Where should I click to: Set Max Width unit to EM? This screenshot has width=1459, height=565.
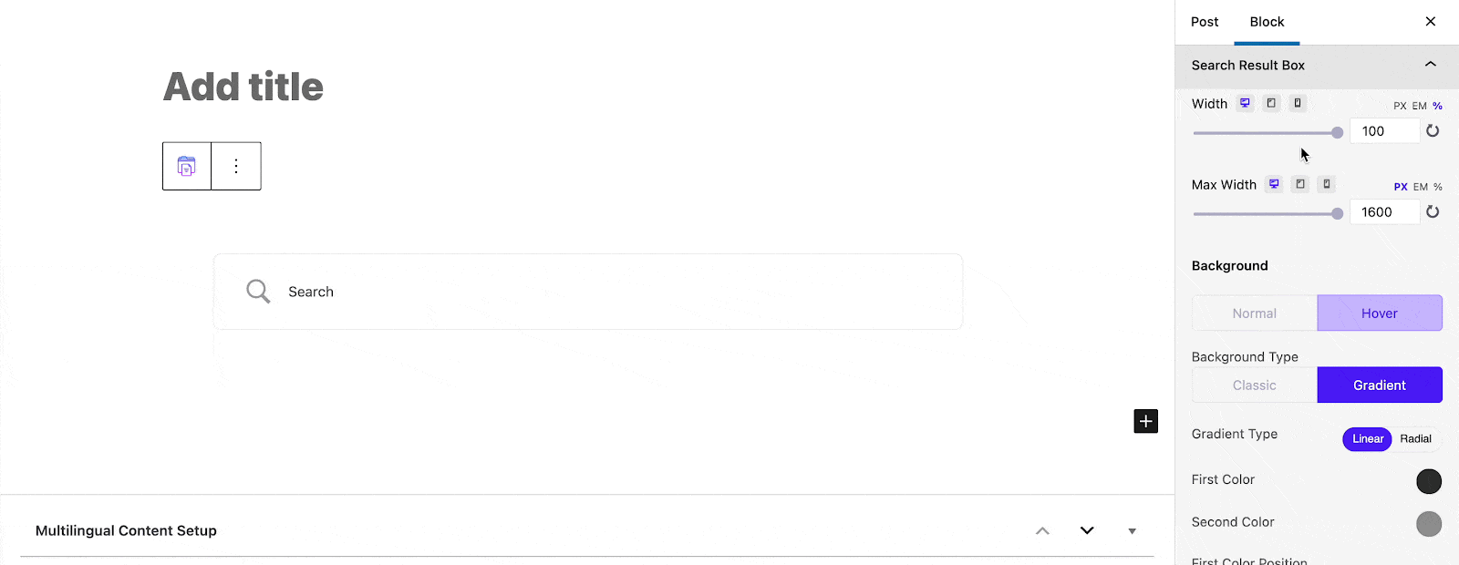pos(1419,186)
